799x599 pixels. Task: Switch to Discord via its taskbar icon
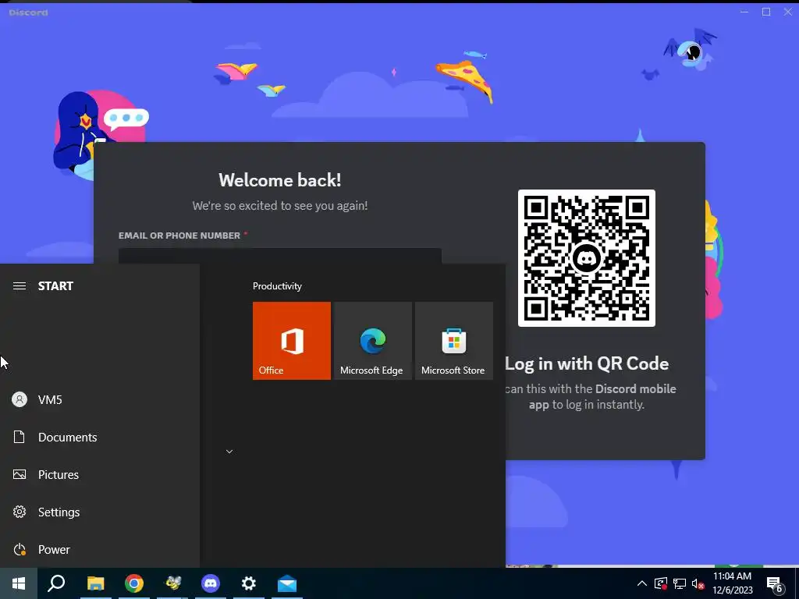211,583
